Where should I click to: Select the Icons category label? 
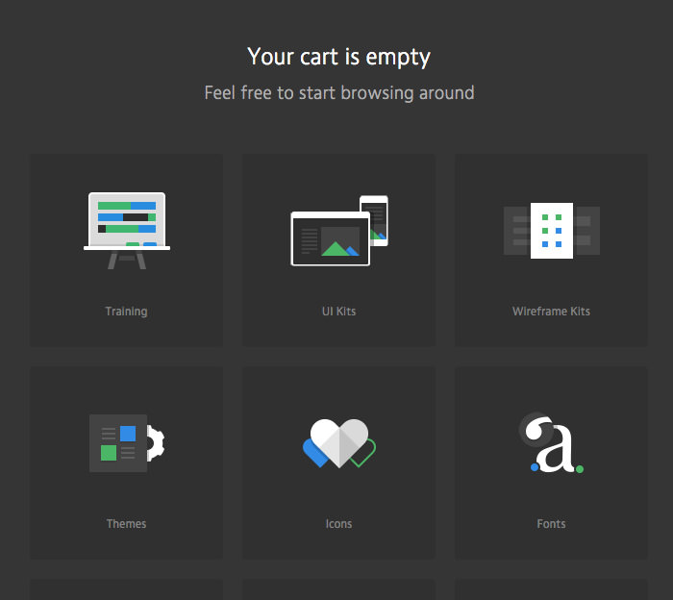click(338, 524)
